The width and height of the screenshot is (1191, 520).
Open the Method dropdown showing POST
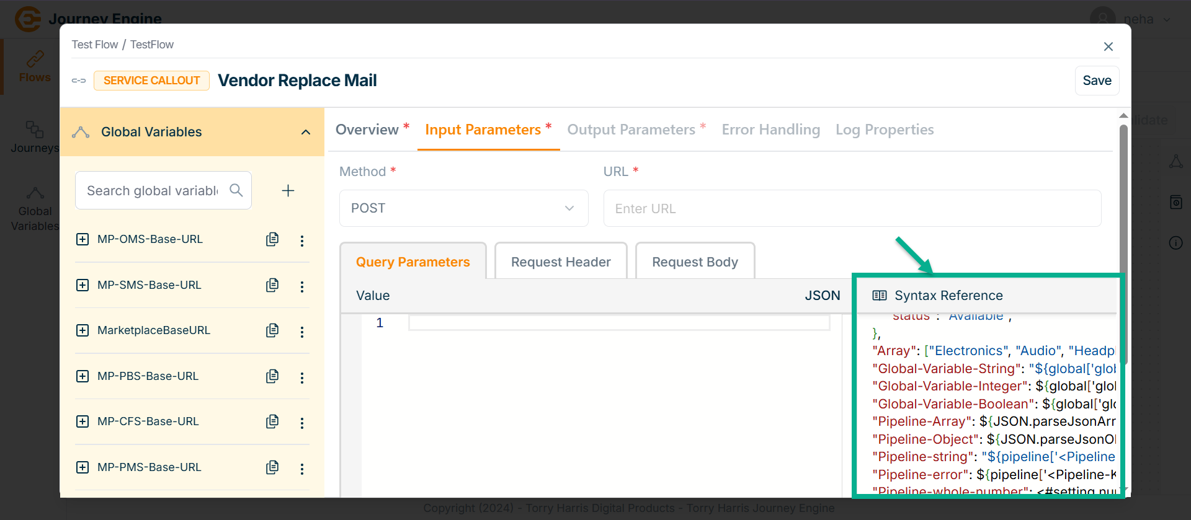pos(463,208)
